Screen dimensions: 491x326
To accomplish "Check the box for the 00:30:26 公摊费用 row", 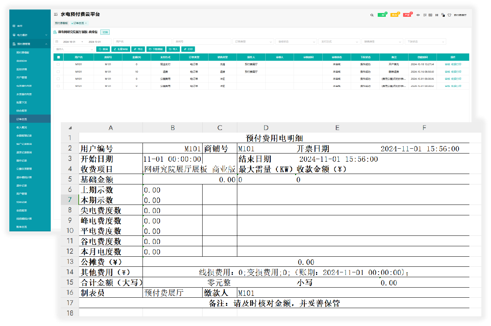I will [x=58, y=79].
